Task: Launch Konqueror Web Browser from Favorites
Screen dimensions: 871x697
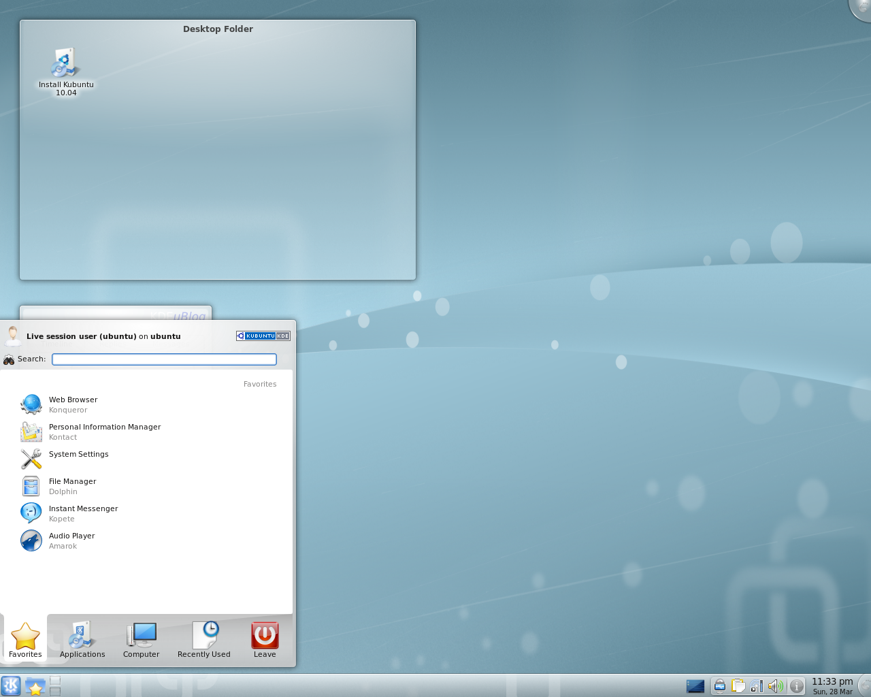Action: coord(73,404)
